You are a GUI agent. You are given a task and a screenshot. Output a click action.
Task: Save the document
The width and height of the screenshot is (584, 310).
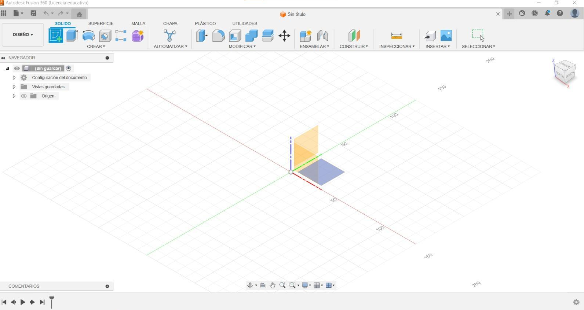coord(33,14)
